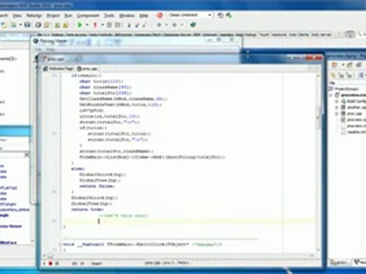
Task: Open the Help menu in the IDE menu bar
Action: tap(144, 16)
